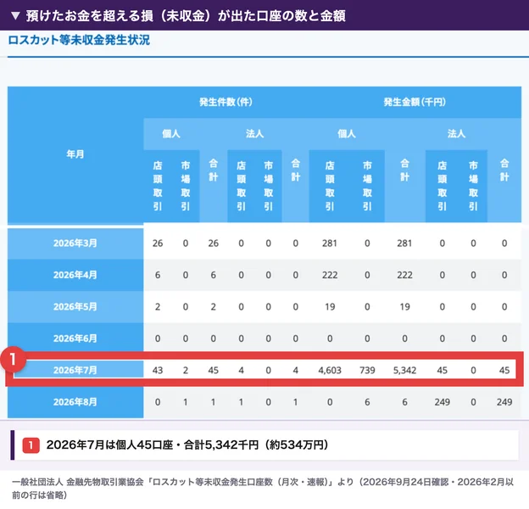Click table cell 5,342 in the 2026年7月 row

[404, 370]
